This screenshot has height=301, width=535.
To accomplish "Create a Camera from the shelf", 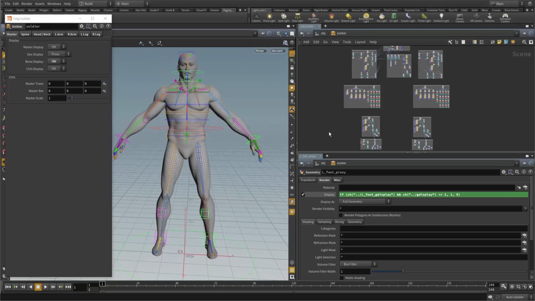I will coord(256,18).
